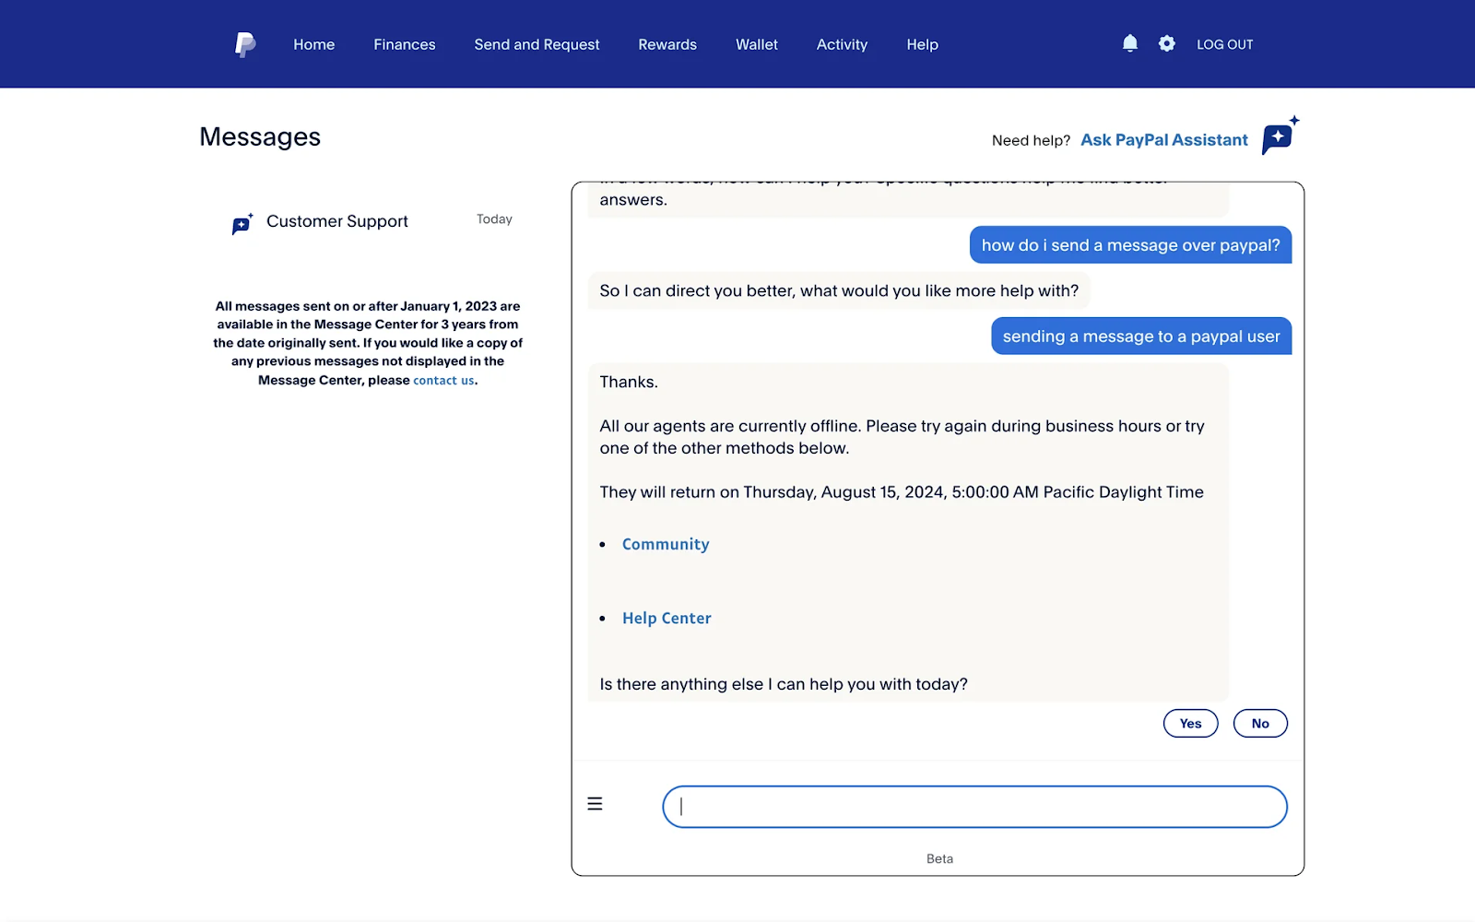This screenshot has height=922, width=1475.
Task: Click 'sending a message to a paypal user' bubble
Action: 1141,337
